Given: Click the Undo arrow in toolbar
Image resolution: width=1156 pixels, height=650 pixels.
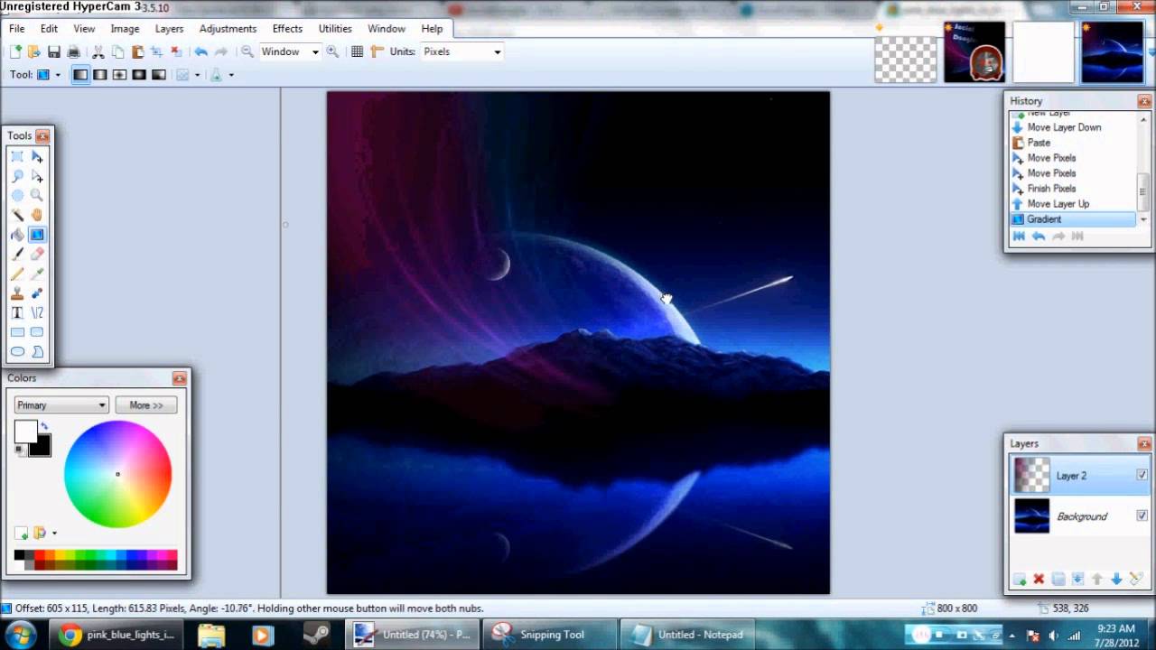Looking at the screenshot, I should (x=200, y=51).
